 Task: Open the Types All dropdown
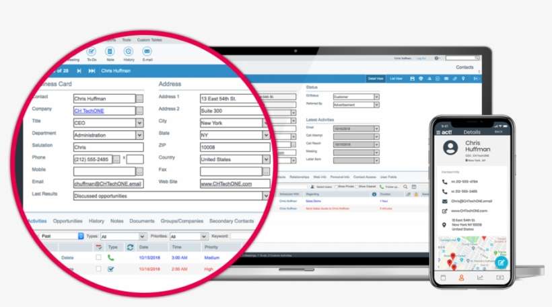coord(142,236)
